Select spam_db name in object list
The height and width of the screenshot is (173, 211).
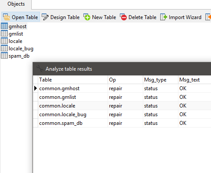click(19, 56)
